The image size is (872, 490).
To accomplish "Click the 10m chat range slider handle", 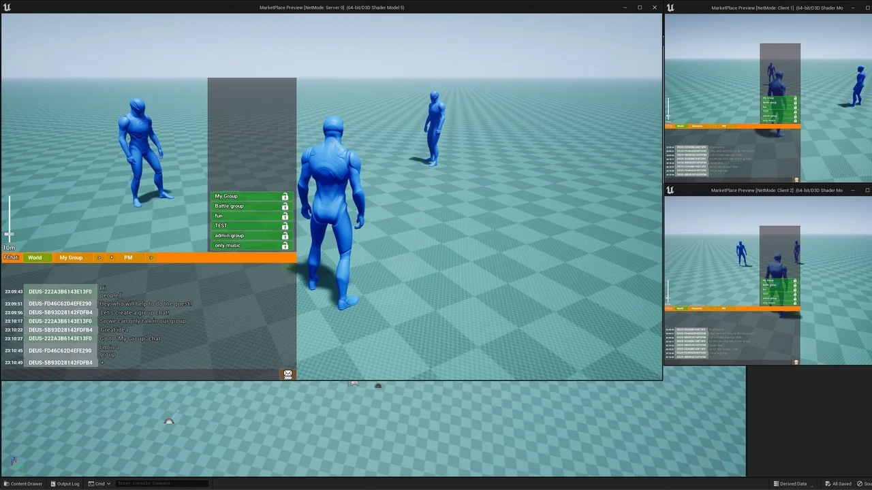I will click(10, 235).
